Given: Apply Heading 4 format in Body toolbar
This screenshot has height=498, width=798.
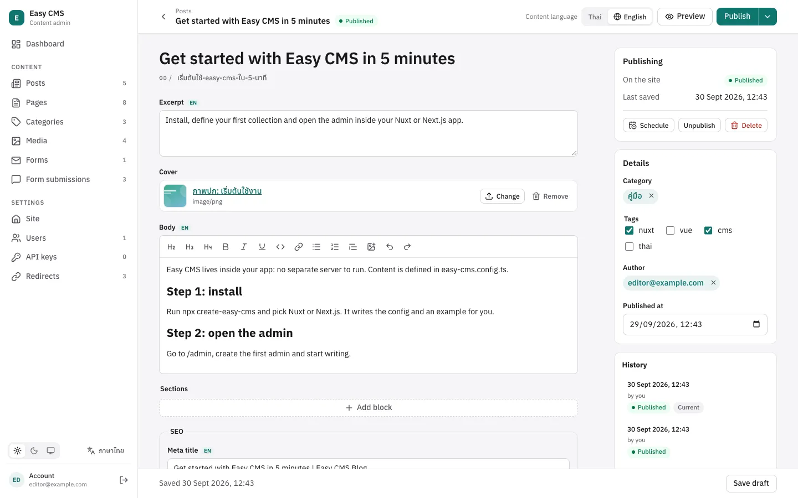Looking at the screenshot, I should [208, 247].
